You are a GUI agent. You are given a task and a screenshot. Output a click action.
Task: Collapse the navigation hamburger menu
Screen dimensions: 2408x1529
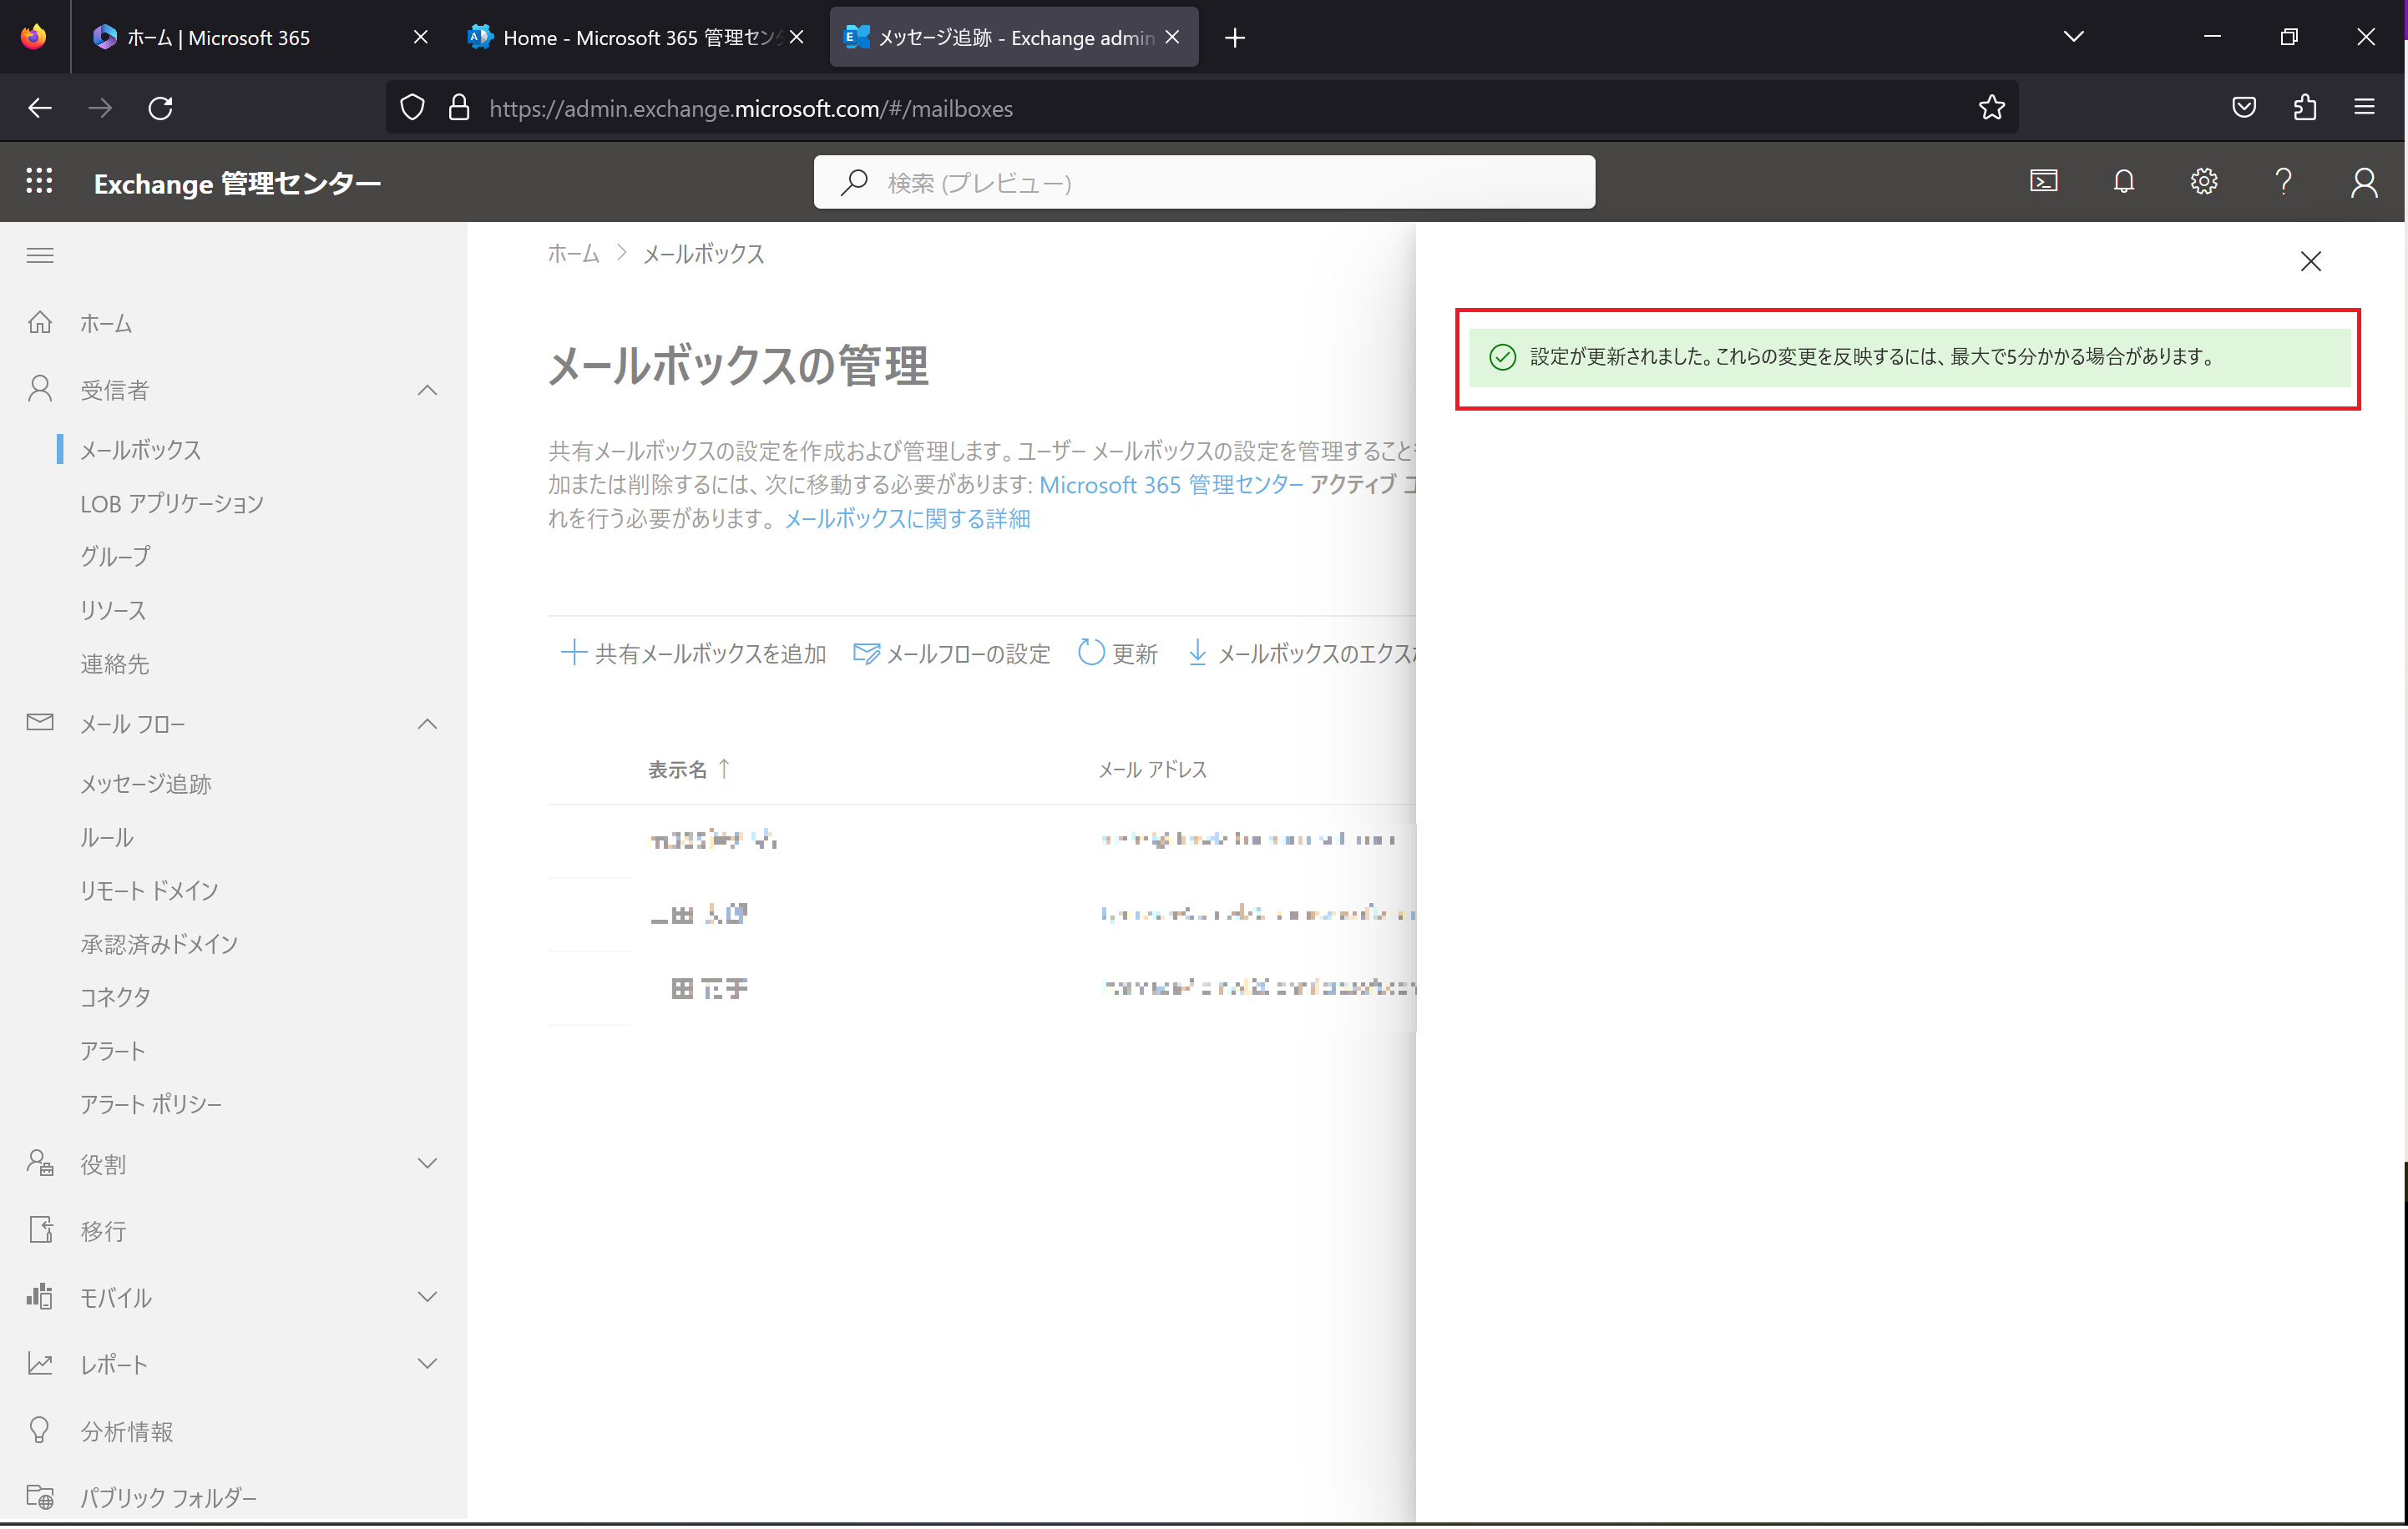(x=40, y=256)
